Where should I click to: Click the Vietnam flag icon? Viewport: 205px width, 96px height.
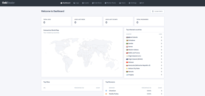pos(127,62)
